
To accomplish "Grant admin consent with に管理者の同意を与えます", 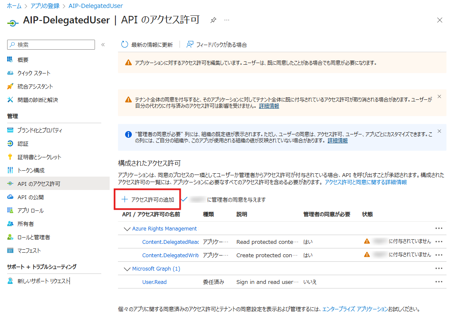I will 223,199.
